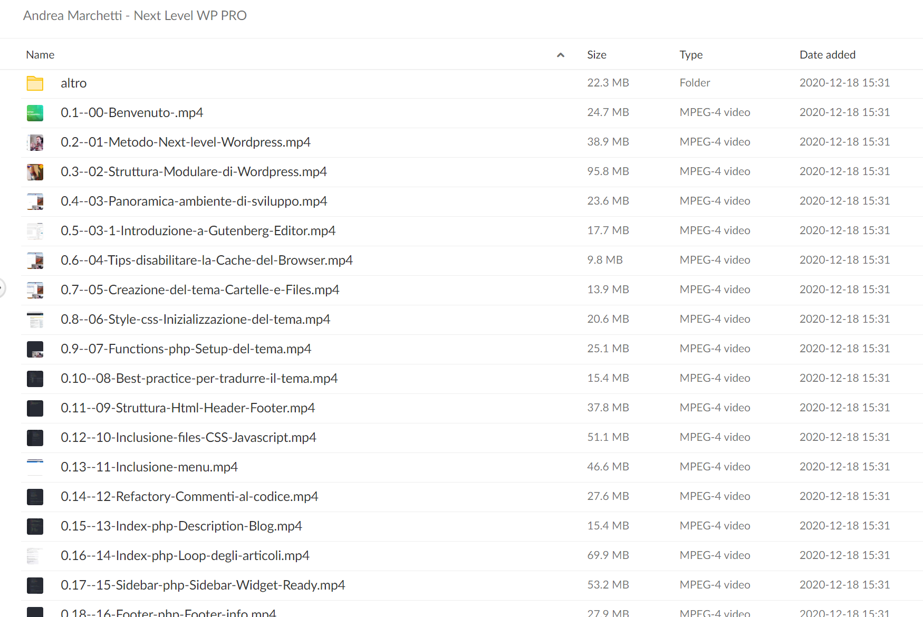923x617 pixels.
Task: Click the 69.9 MB size value
Action: coord(608,555)
